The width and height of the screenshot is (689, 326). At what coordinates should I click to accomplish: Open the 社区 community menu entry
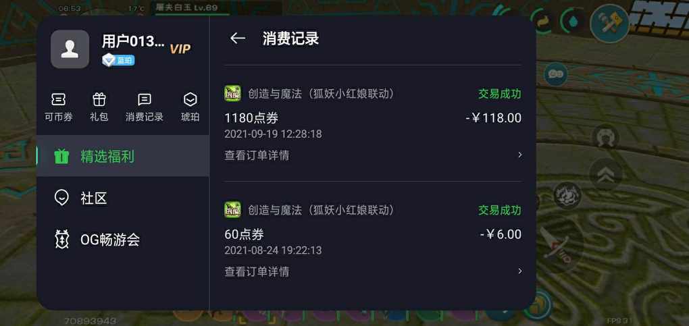pyautogui.click(x=122, y=198)
